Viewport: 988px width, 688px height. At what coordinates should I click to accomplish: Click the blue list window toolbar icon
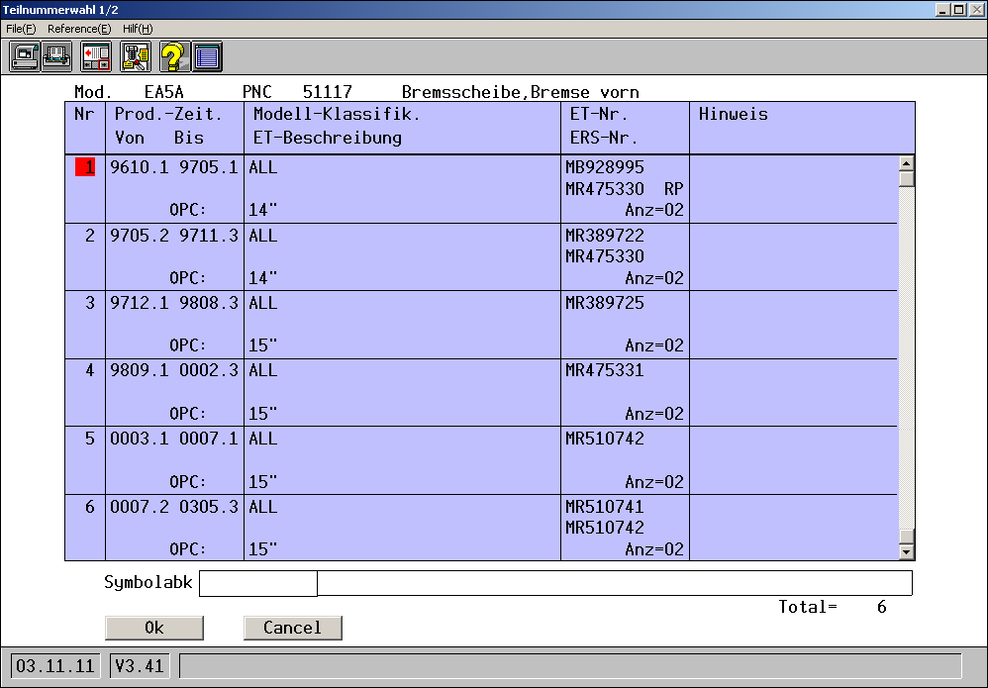pyautogui.click(x=207, y=55)
